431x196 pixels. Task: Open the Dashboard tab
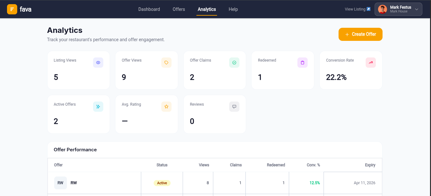pyautogui.click(x=149, y=9)
